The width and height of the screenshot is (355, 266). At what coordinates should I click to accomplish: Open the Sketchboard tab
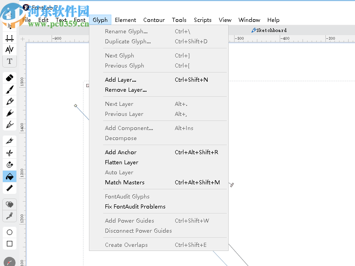pyautogui.click(x=269, y=30)
